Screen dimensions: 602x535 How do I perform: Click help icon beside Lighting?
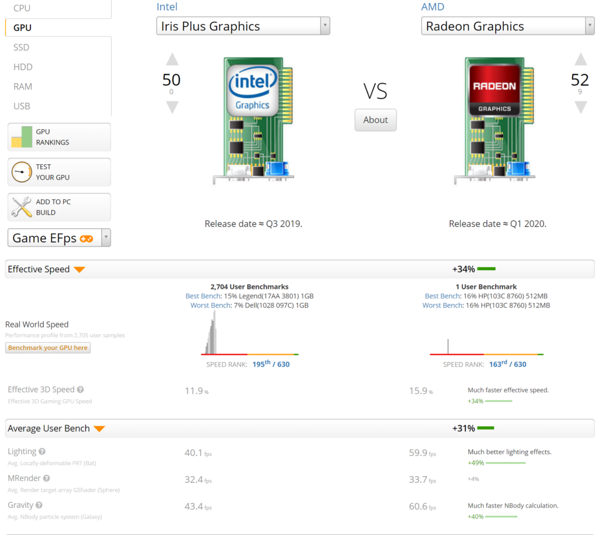pyautogui.click(x=42, y=452)
